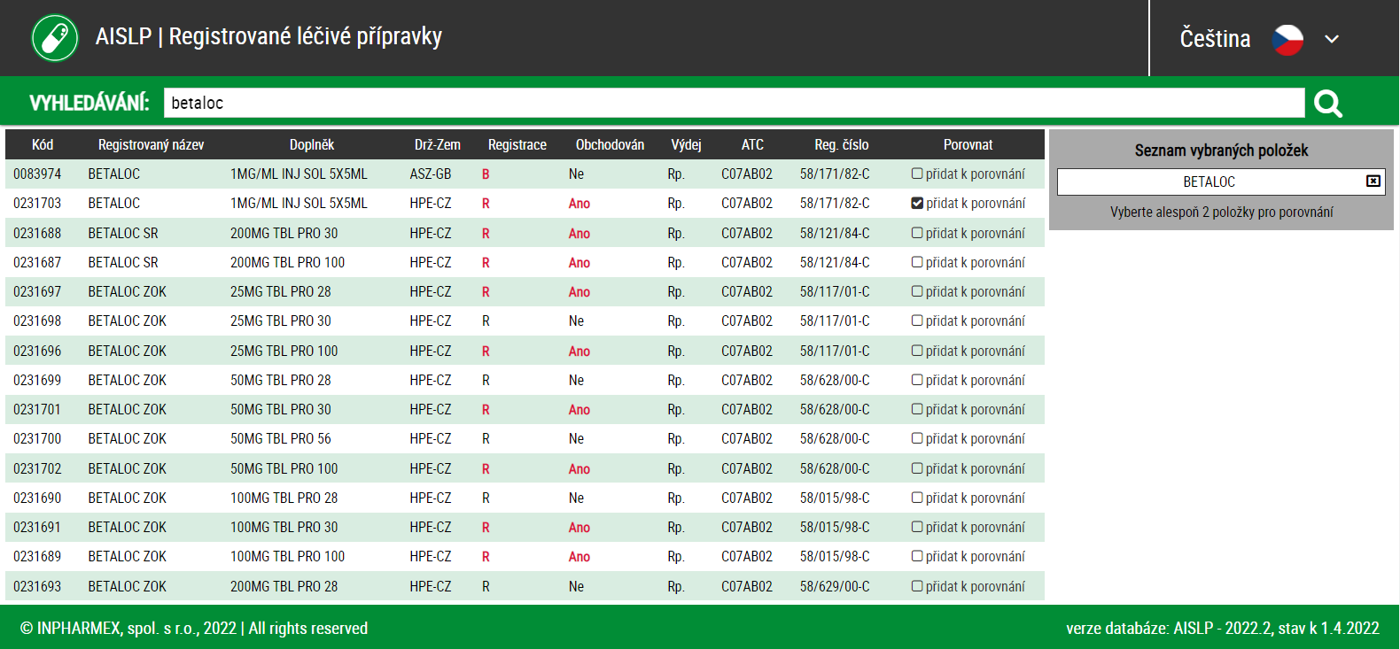Image resolution: width=1400 pixels, height=649 pixels.
Task: Click BETALOC ZOK name in row 0231693
Action: (127, 586)
